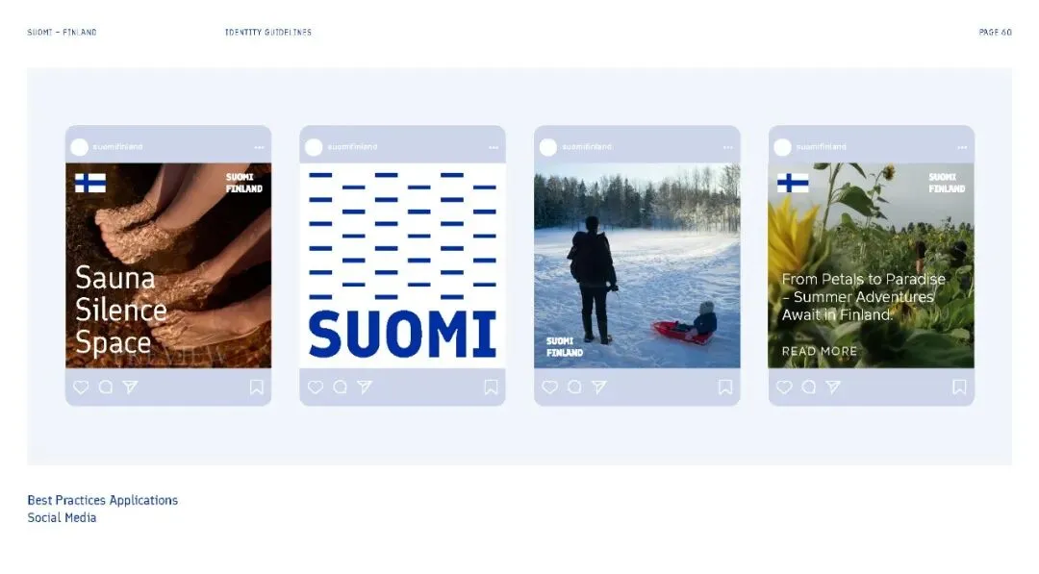The height and width of the screenshot is (574, 1039).
Task: Click comment icon under the SUOMI pattern post
Action: coord(340,387)
